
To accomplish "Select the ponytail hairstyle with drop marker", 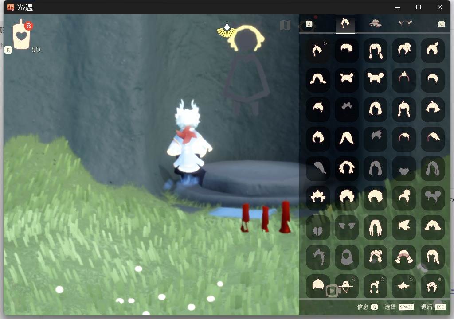I will pyautogui.click(x=318, y=51).
